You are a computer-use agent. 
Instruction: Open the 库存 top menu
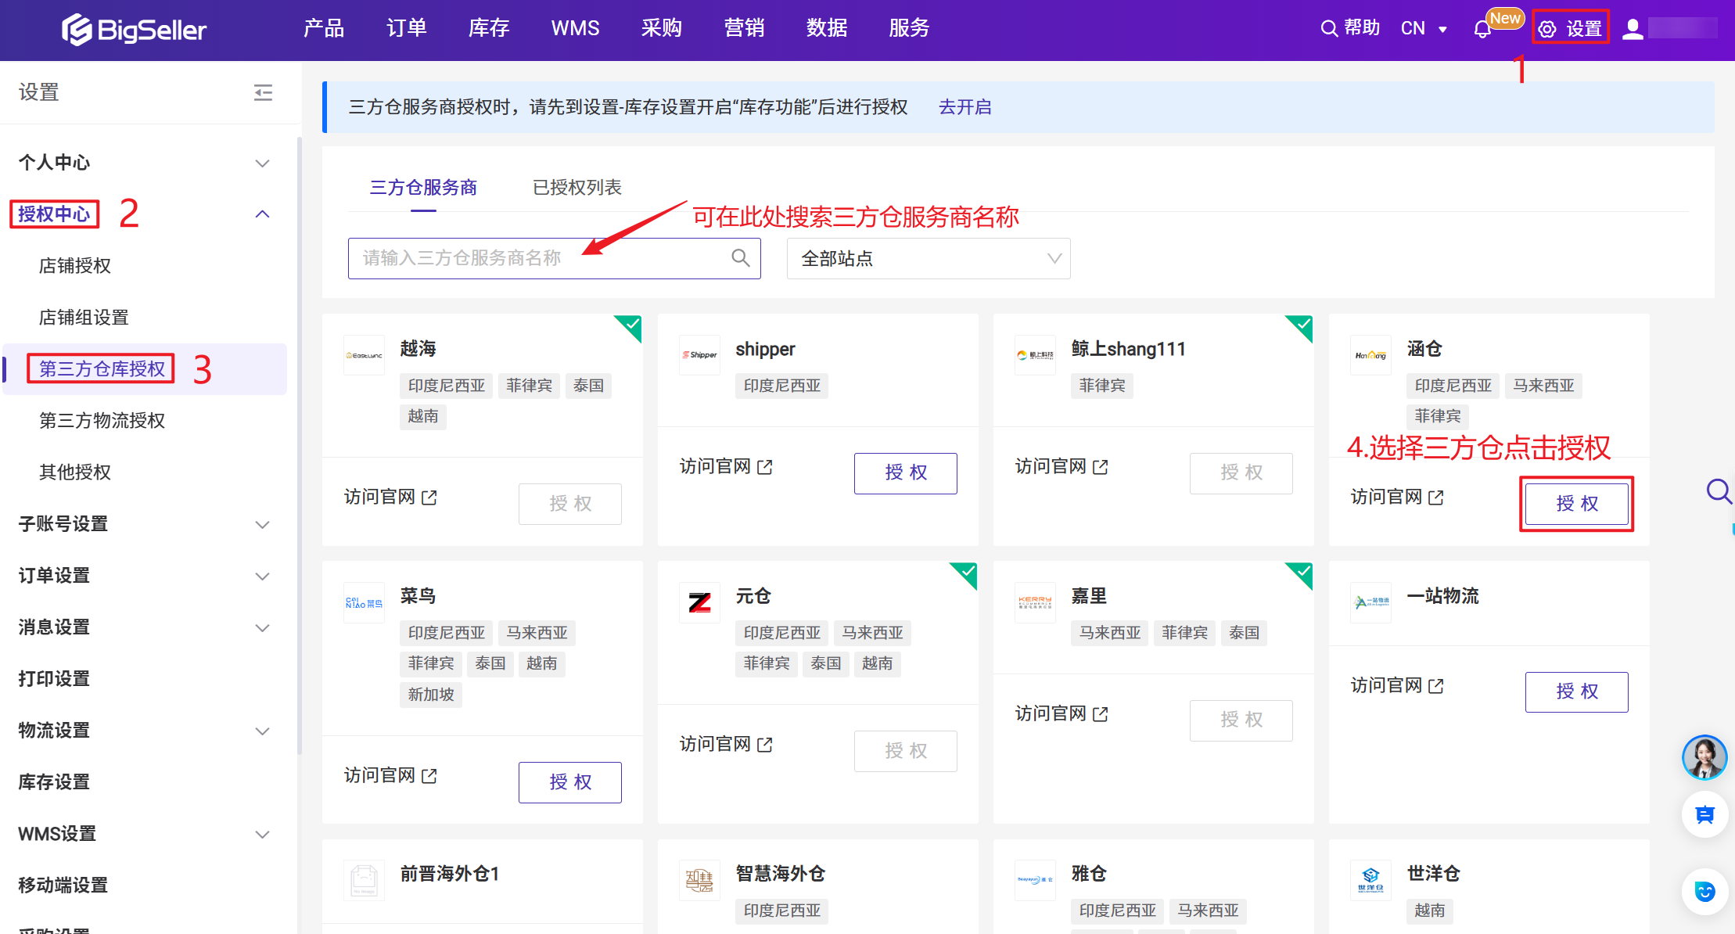point(489,29)
